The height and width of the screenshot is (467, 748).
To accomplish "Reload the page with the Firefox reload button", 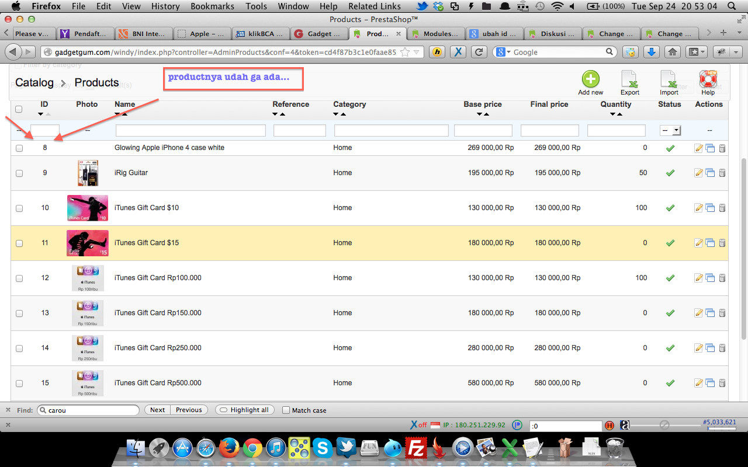I will [479, 52].
